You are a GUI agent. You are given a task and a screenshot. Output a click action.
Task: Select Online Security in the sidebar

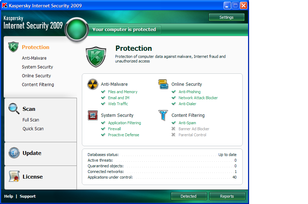click(x=36, y=76)
